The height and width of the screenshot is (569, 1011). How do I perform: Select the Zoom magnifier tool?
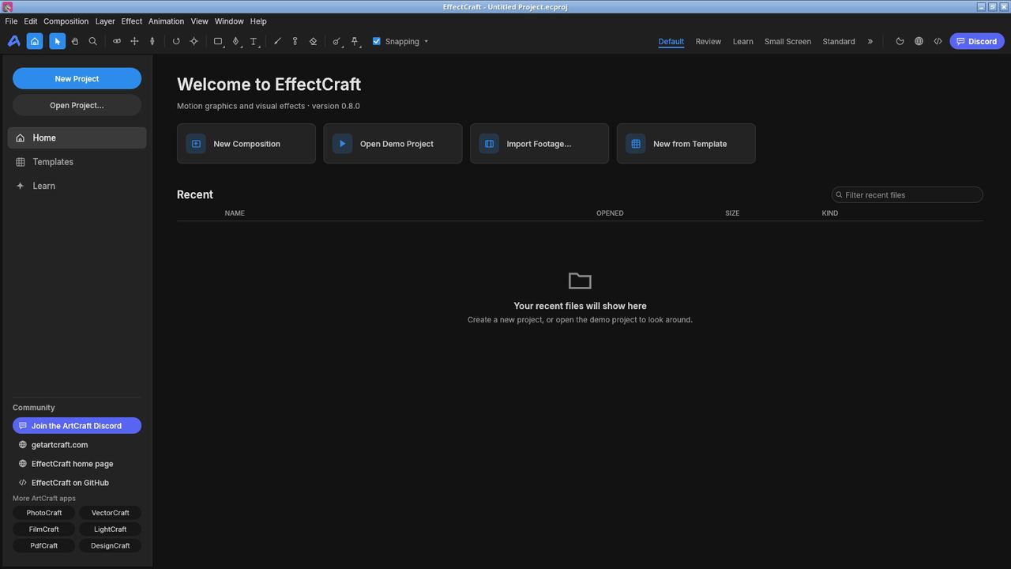(93, 41)
